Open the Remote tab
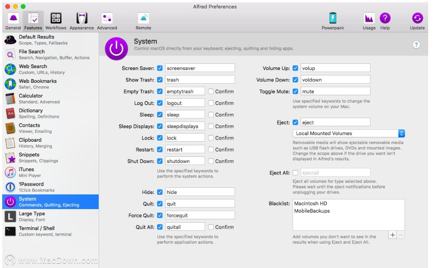 [x=143, y=21]
